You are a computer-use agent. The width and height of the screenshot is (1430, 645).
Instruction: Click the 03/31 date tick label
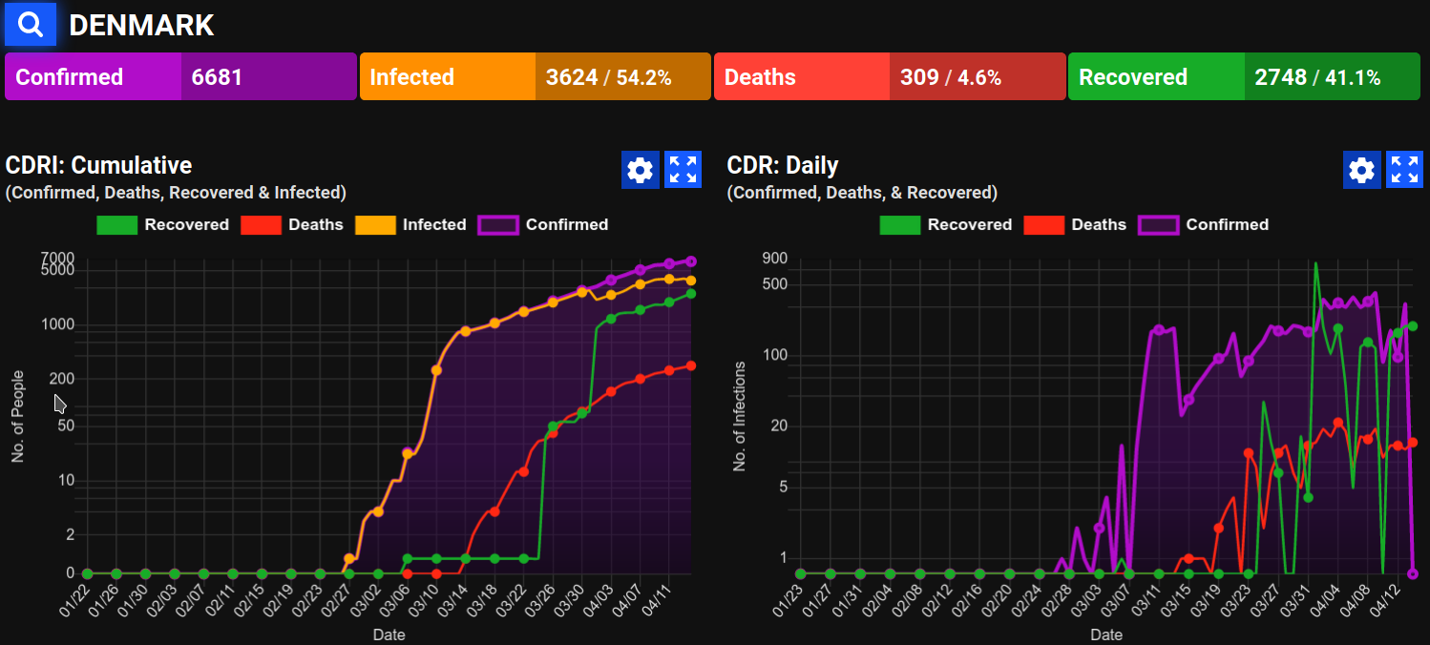(x=1295, y=601)
